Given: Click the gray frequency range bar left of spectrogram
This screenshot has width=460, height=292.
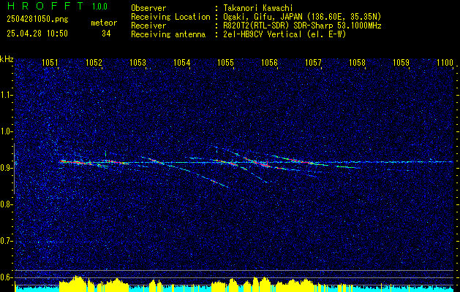Looking at the screenshot, I should (14, 169).
